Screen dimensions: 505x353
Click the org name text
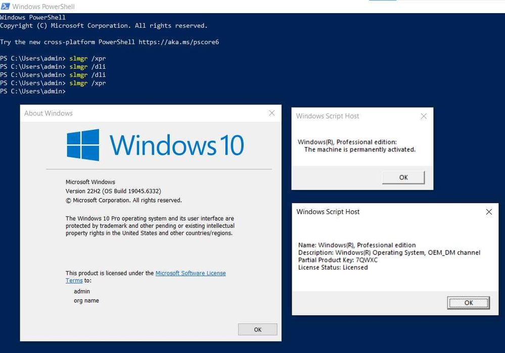pyautogui.click(x=86, y=300)
